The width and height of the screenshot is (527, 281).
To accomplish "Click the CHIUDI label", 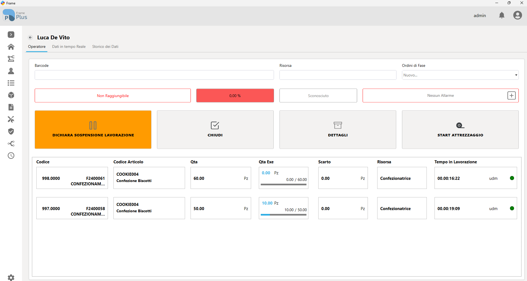I will pyautogui.click(x=215, y=135).
